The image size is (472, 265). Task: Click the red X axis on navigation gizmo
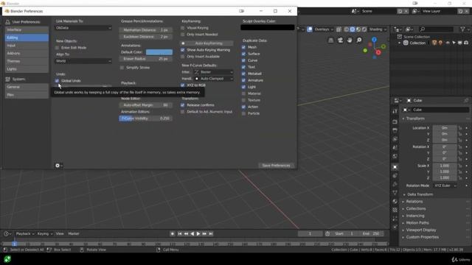378,52
